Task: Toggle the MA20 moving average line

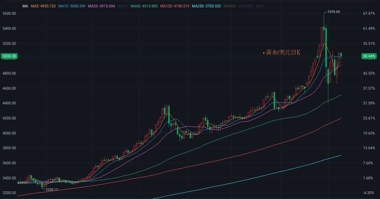Action: (101, 6)
